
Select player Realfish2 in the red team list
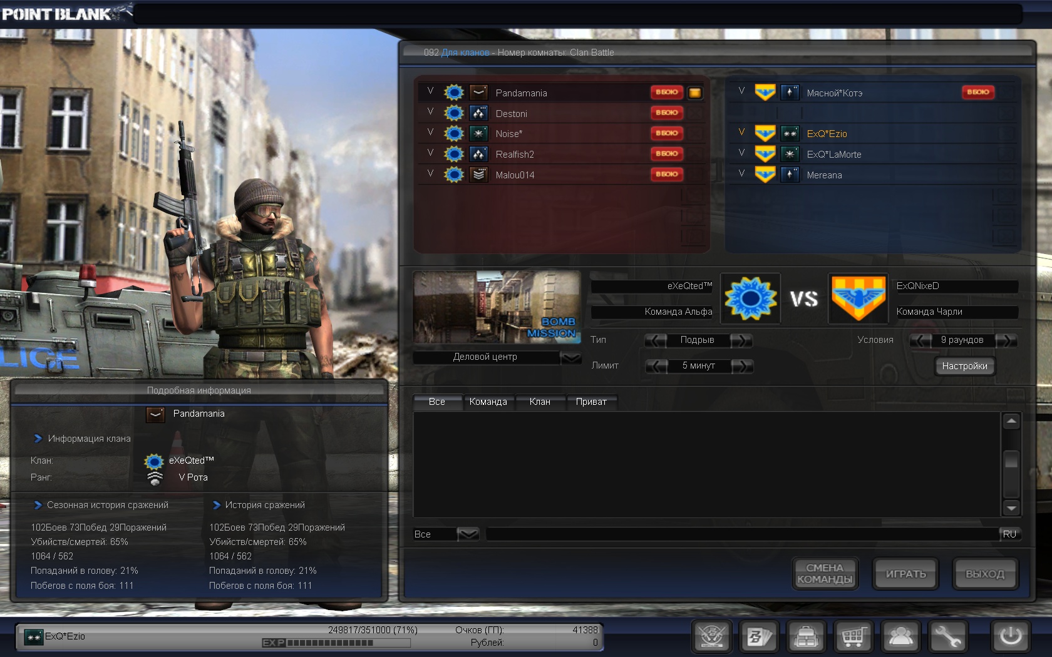[x=562, y=154]
